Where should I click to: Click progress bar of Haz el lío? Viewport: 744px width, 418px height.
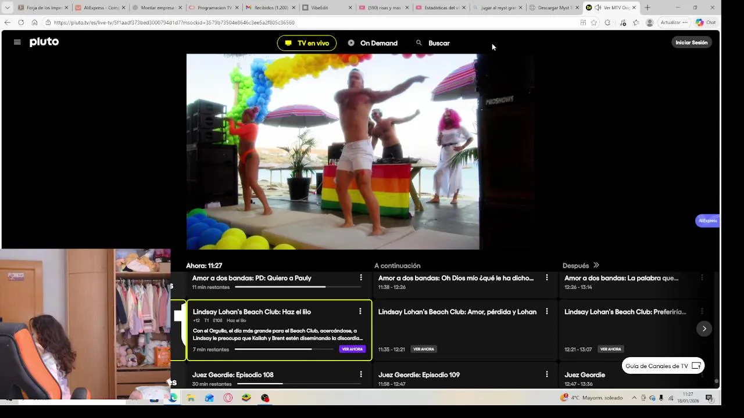click(x=284, y=349)
